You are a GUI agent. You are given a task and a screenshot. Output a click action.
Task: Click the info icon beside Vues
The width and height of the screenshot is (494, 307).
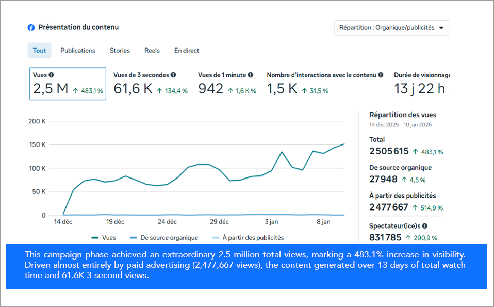(51, 75)
